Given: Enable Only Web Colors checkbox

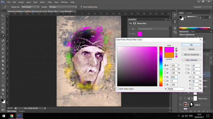Looking at the screenshot, I should coord(118,89).
